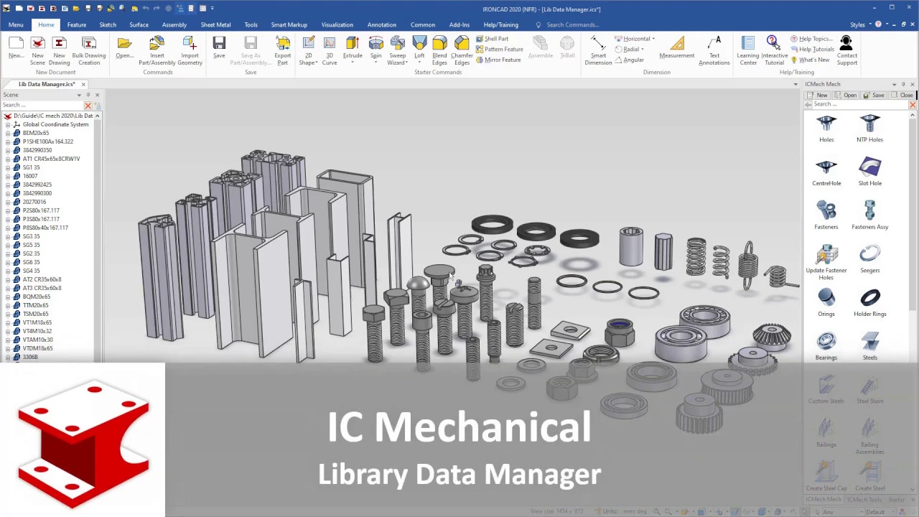Select the VT1M18x65 tree item
Viewport: 919px width, 517px height.
click(x=37, y=322)
